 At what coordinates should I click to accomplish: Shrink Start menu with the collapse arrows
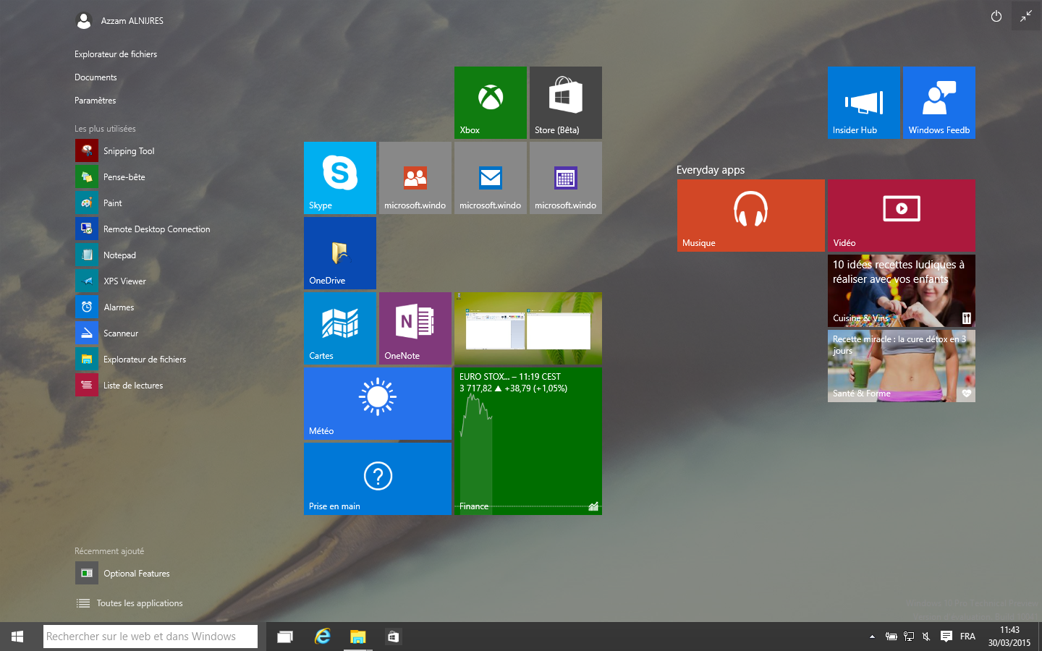click(1026, 16)
